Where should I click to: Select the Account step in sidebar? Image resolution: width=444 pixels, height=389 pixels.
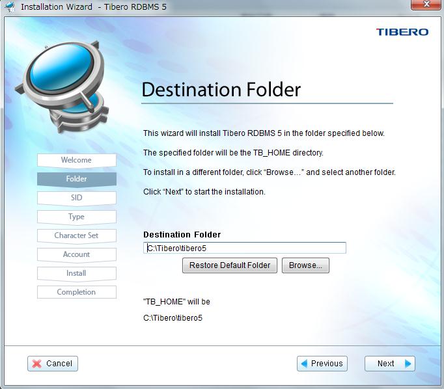click(x=76, y=254)
